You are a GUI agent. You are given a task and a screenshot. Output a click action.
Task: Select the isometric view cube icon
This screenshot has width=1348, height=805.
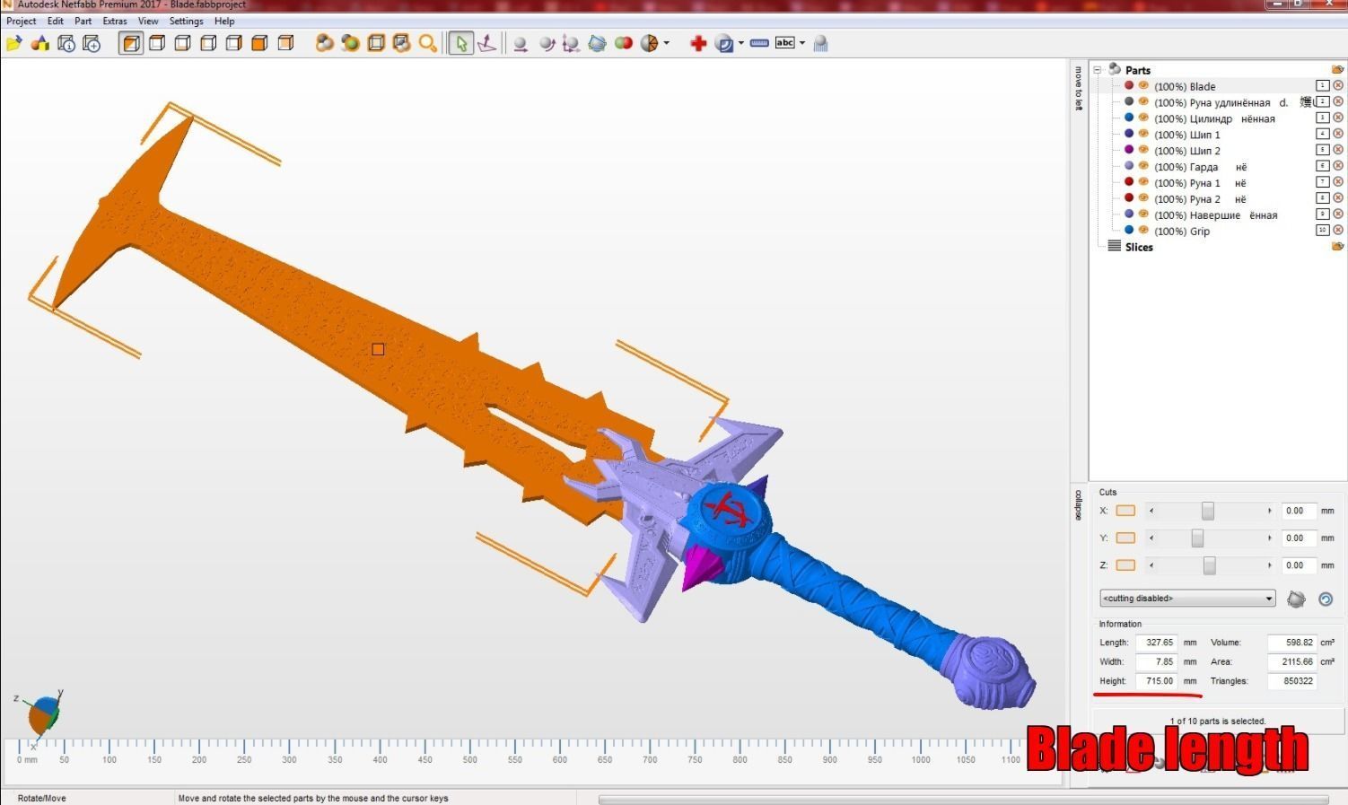pyautogui.click(x=131, y=43)
